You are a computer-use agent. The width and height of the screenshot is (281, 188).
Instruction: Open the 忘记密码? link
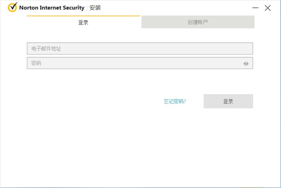pyautogui.click(x=175, y=101)
